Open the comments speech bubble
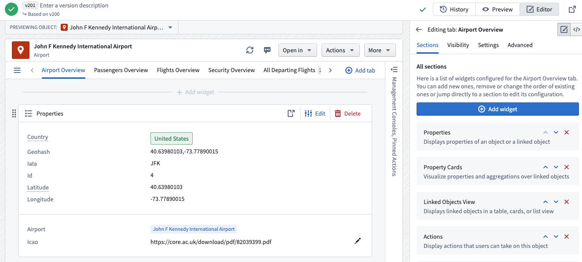This screenshot has width=582, height=262. 267,50
